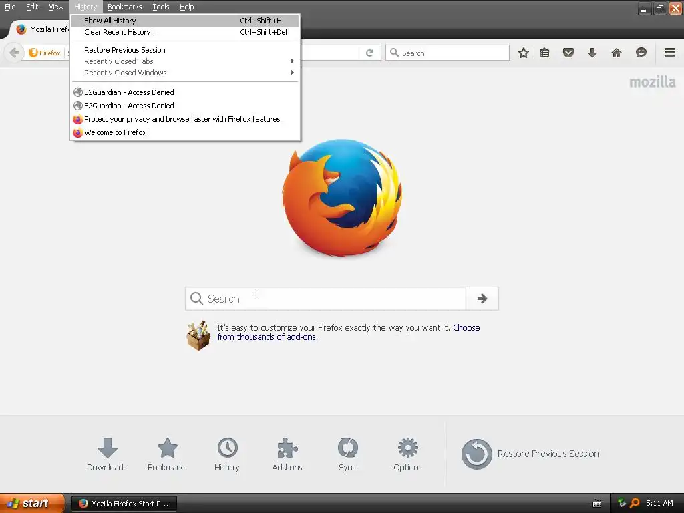This screenshot has width=684, height=513.
Task: Click the Windows start button
Action: (31, 503)
